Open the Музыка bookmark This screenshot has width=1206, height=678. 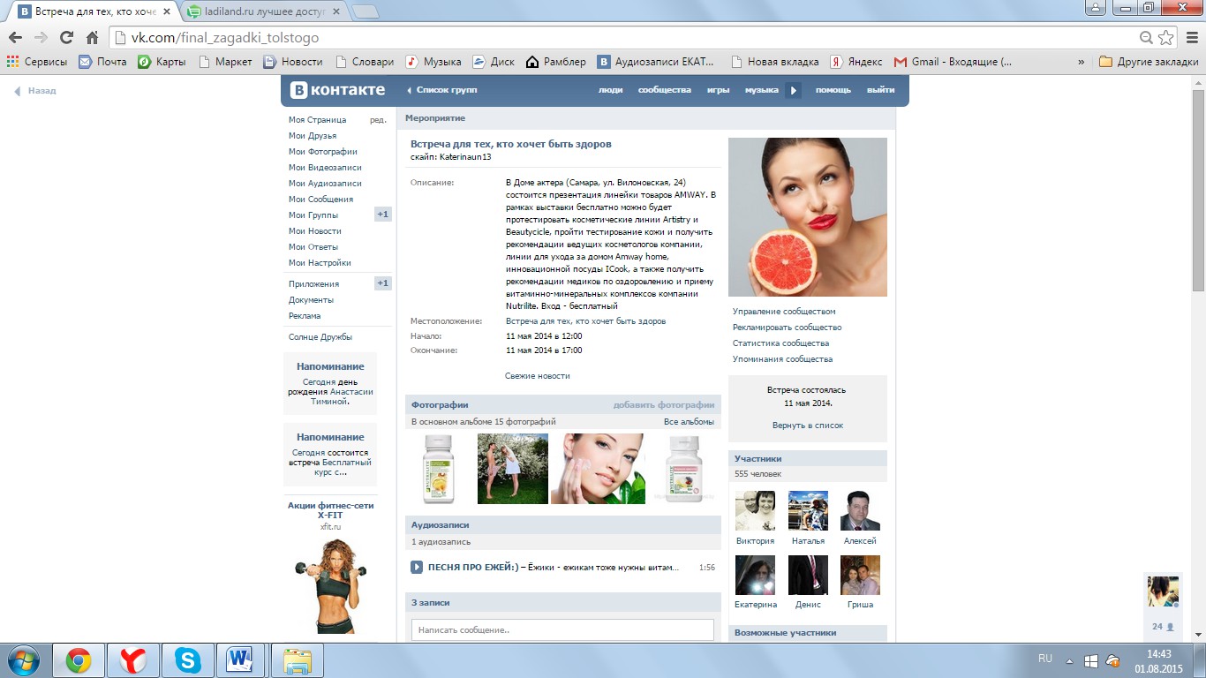433,62
